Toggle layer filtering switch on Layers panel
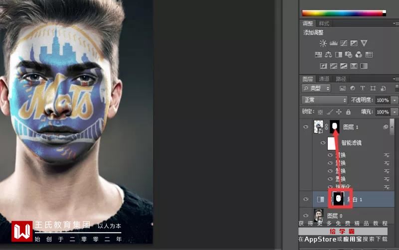 397,88
